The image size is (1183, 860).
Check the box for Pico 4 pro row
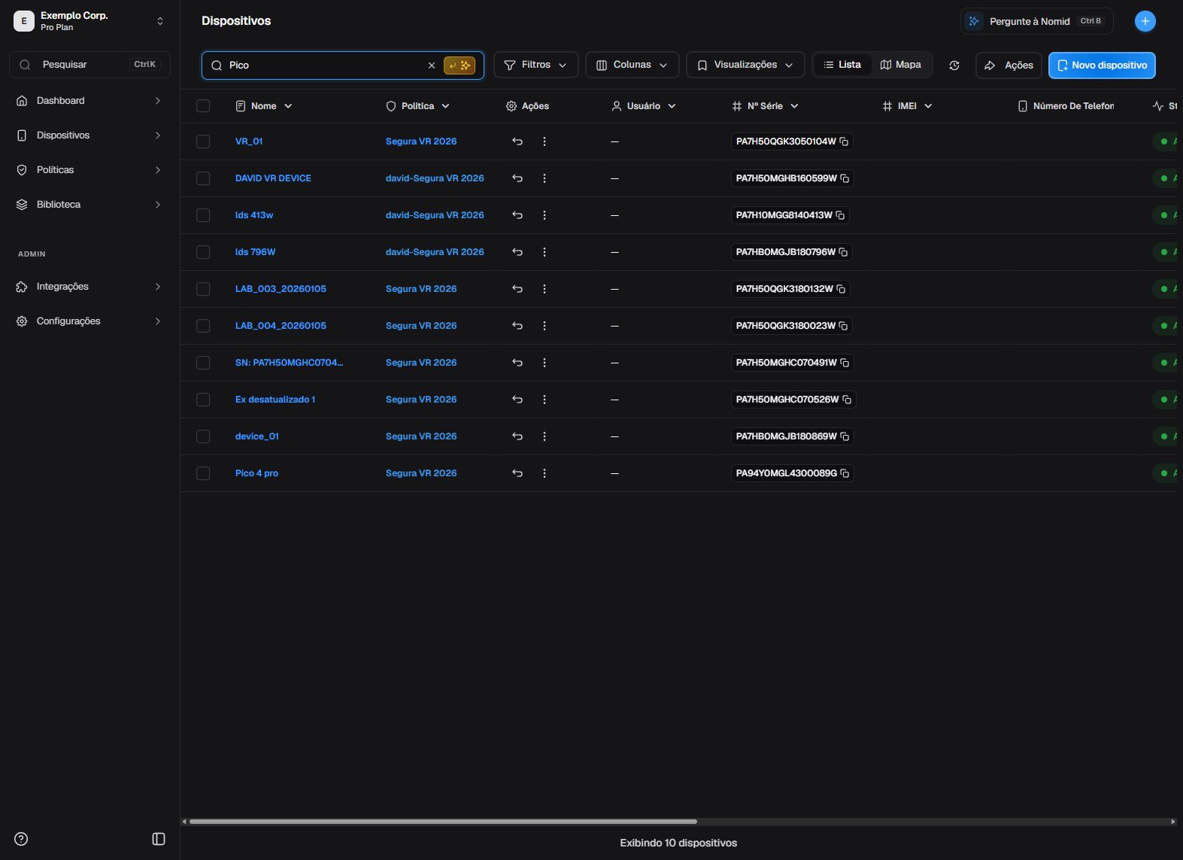click(203, 473)
